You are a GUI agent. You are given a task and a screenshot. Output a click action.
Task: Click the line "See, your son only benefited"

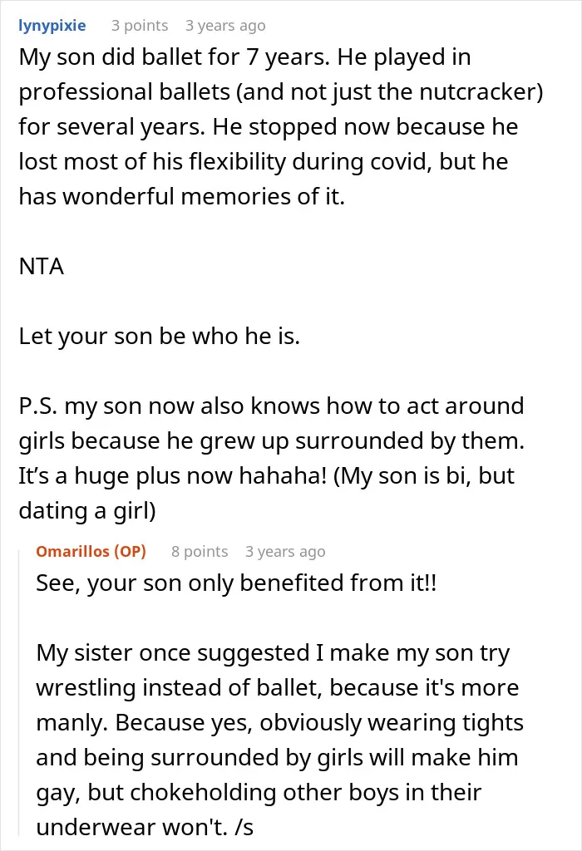click(236, 583)
